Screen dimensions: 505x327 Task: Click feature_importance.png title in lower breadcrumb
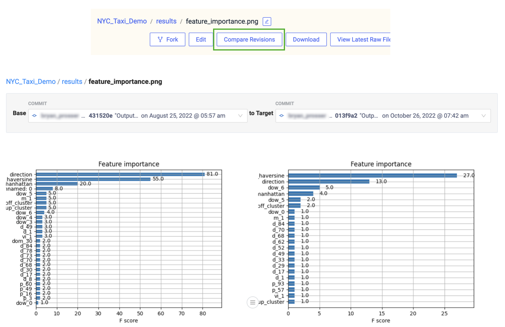pyautogui.click(x=125, y=81)
